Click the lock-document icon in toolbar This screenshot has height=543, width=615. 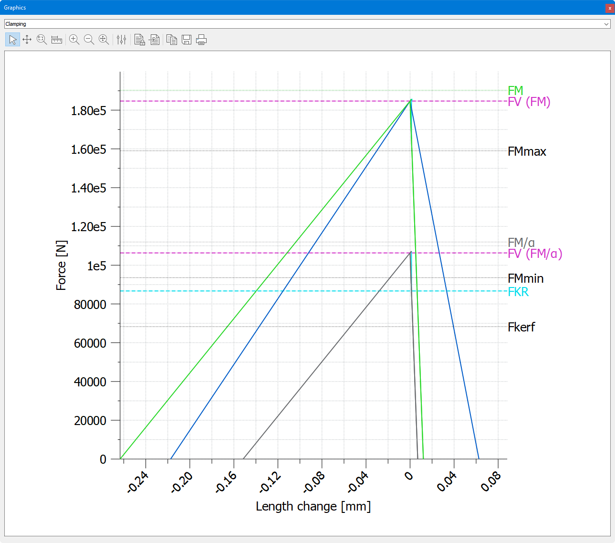[x=139, y=40]
